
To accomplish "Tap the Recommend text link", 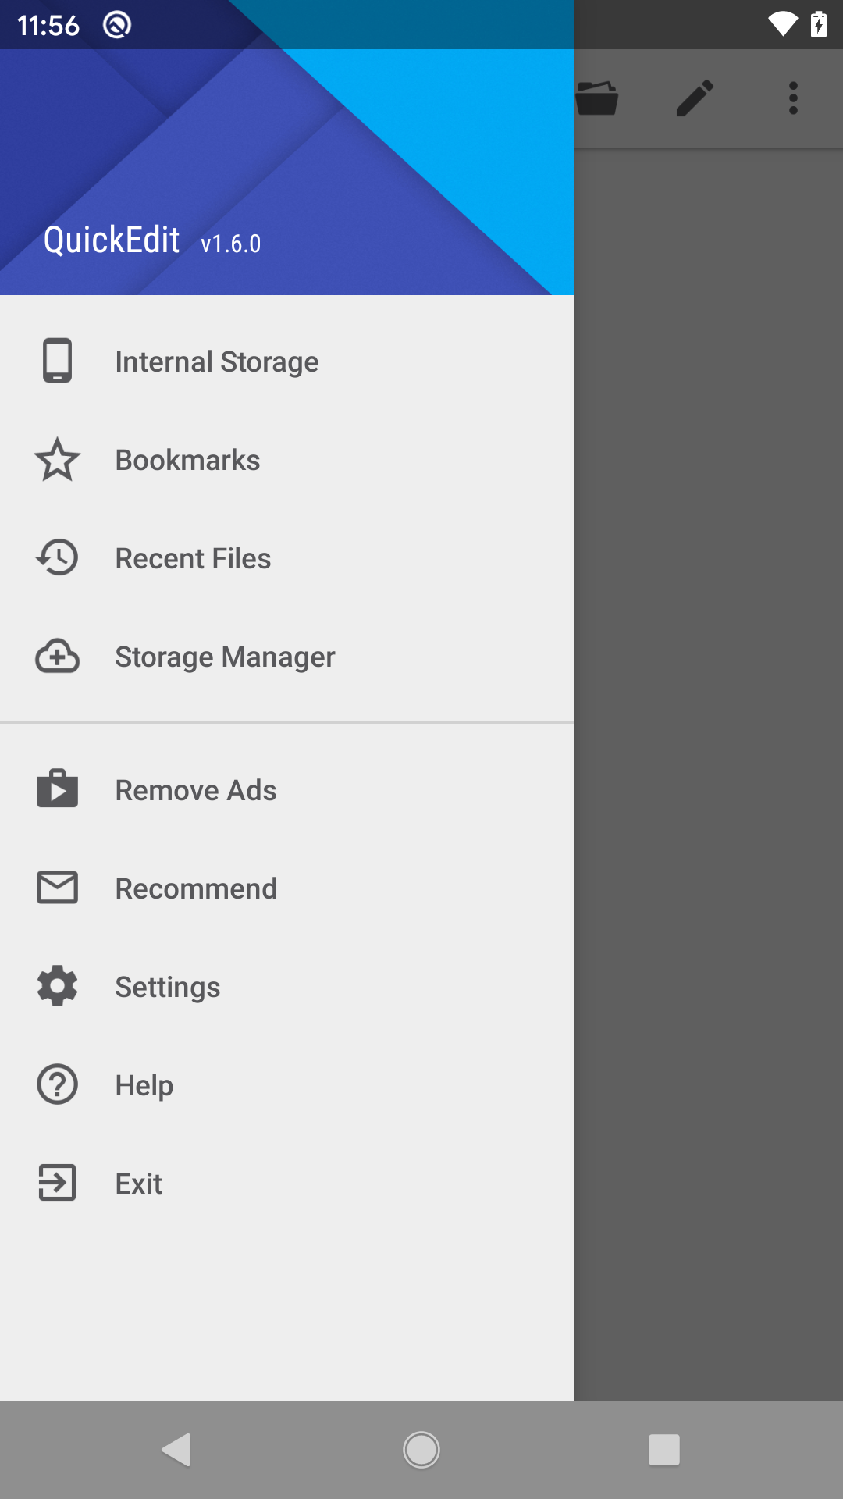I will pyautogui.click(x=196, y=889).
